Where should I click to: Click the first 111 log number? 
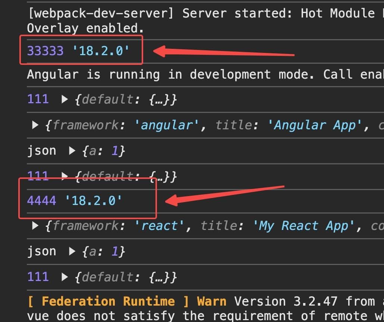[x=38, y=99]
